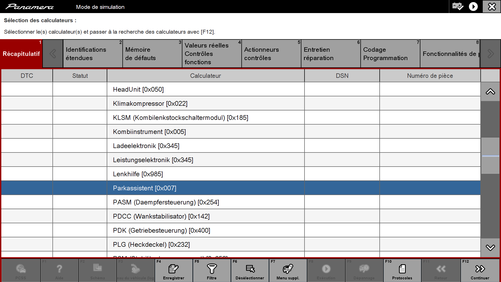Open Entretien réparation tab
Screen dimensions: 501x282
click(331, 54)
